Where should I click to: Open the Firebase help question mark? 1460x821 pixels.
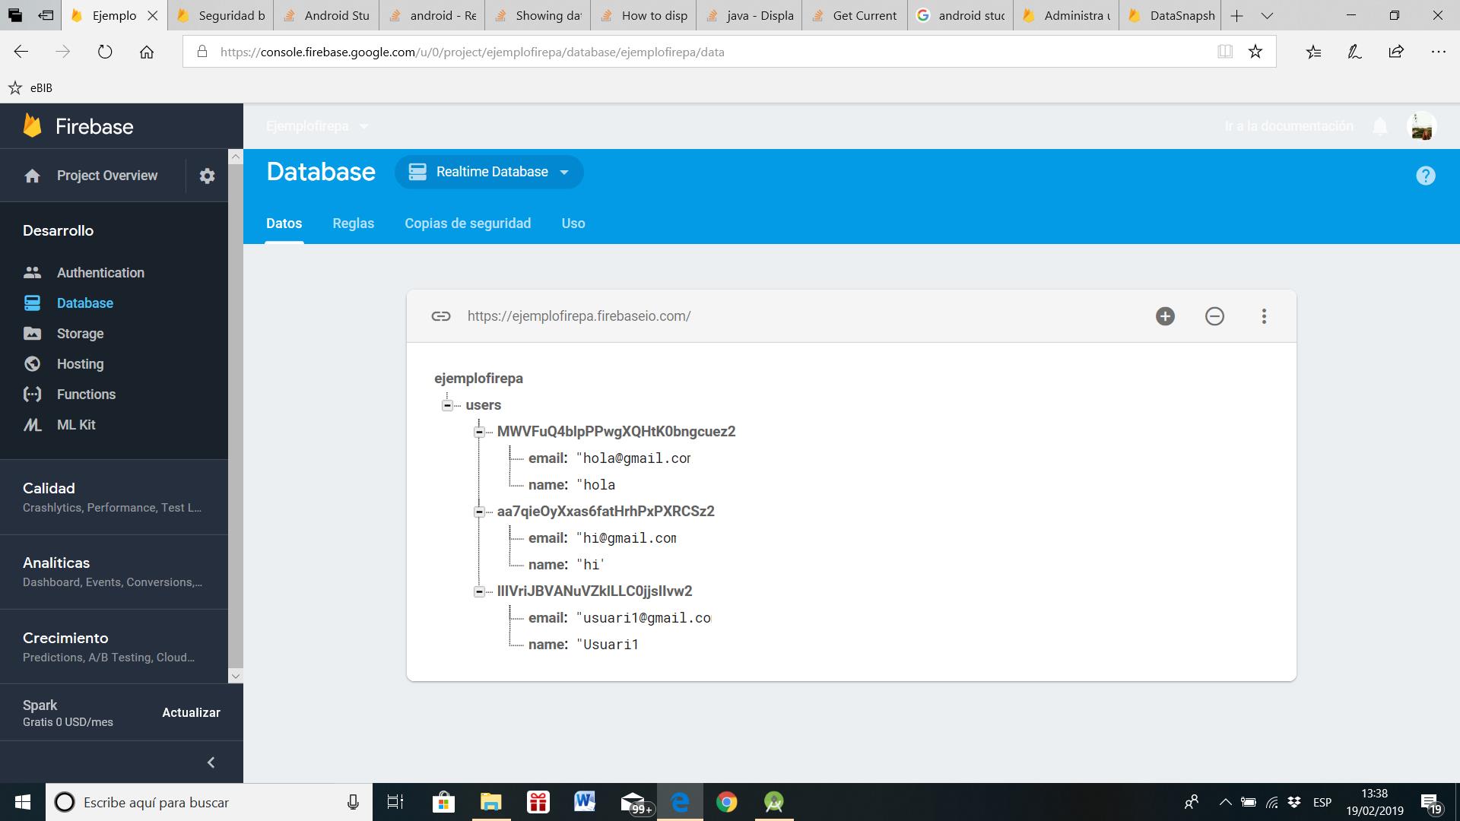1426,176
